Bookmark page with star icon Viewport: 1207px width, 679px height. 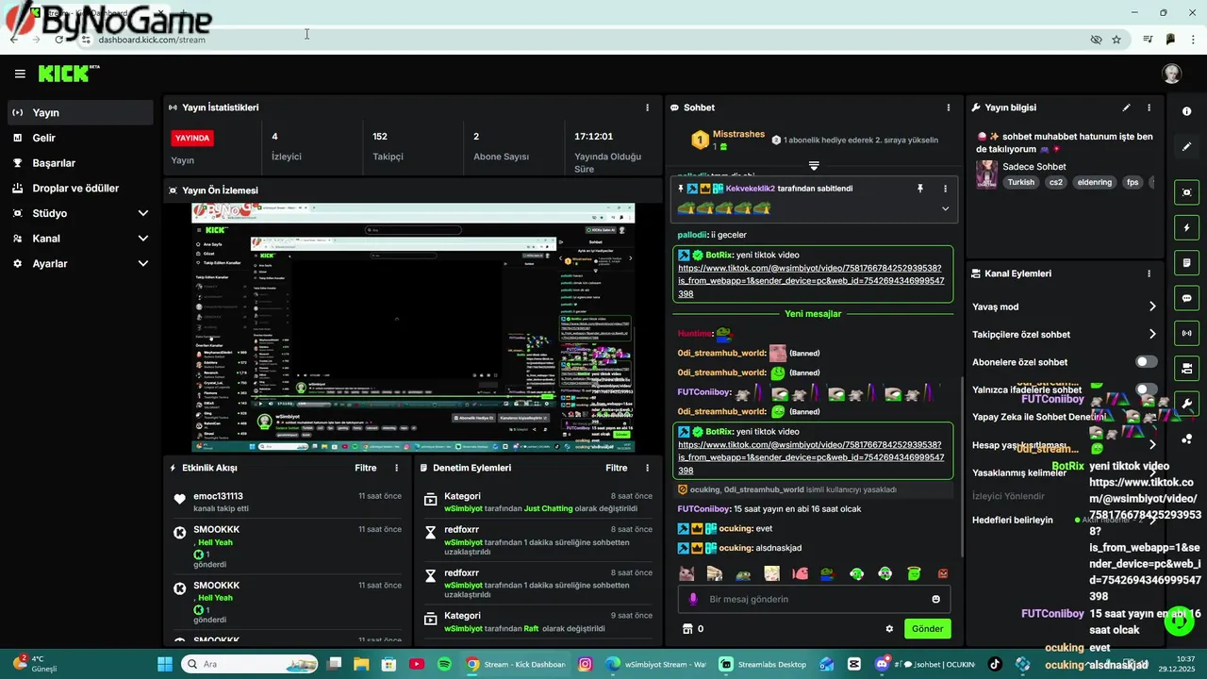point(1116,40)
